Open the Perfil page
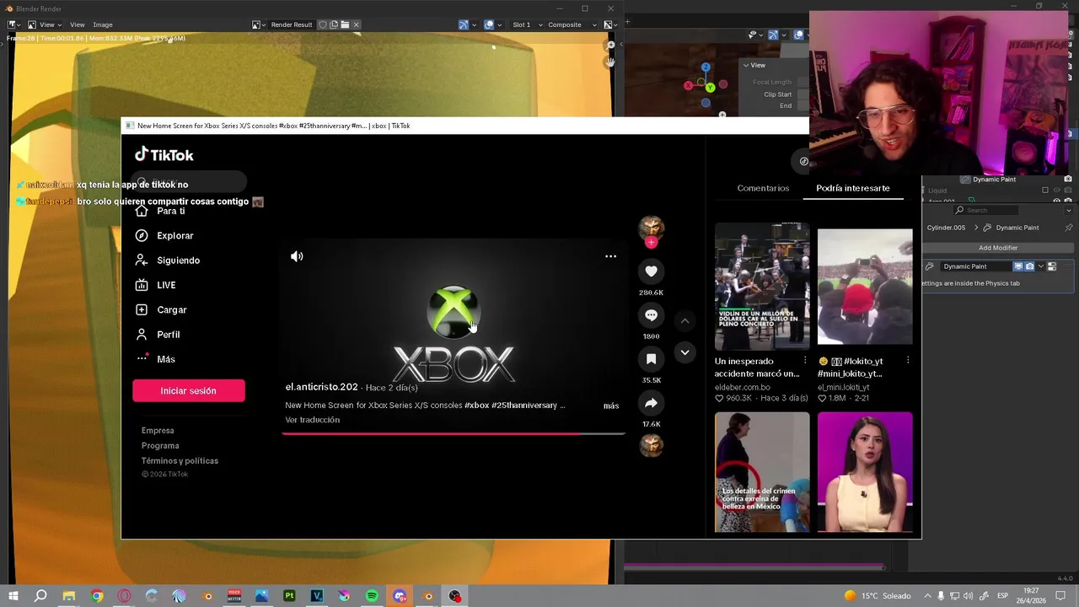Image resolution: width=1079 pixels, height=607 pixels. (x=158, y=335)
